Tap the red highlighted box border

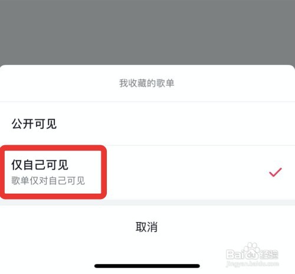[53, 148]
